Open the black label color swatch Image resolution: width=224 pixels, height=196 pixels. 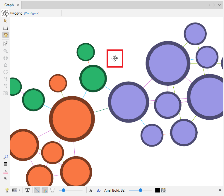coord(158,190)
